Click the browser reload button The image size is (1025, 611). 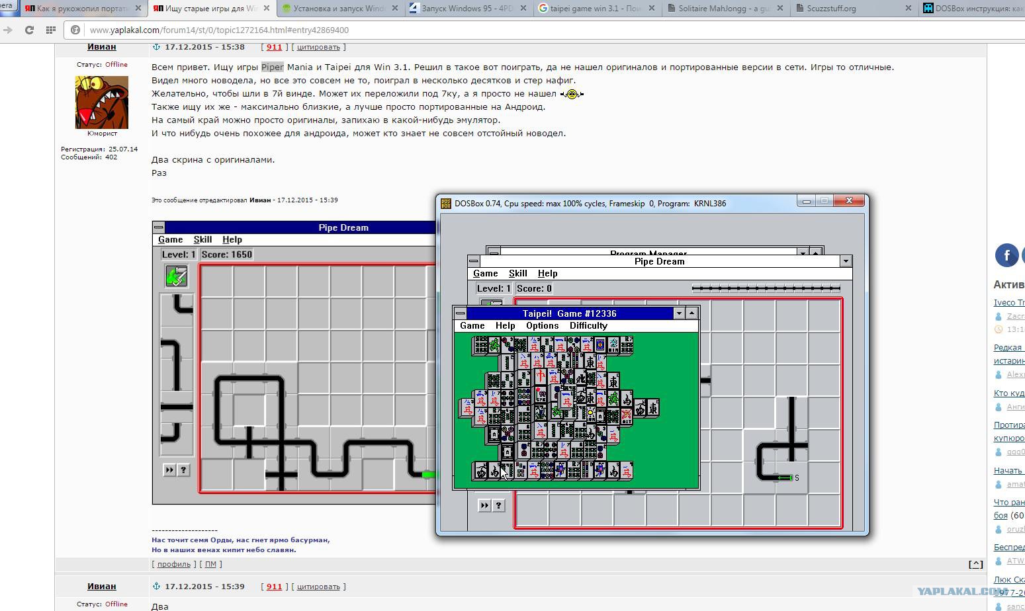[x=29, y=30]
